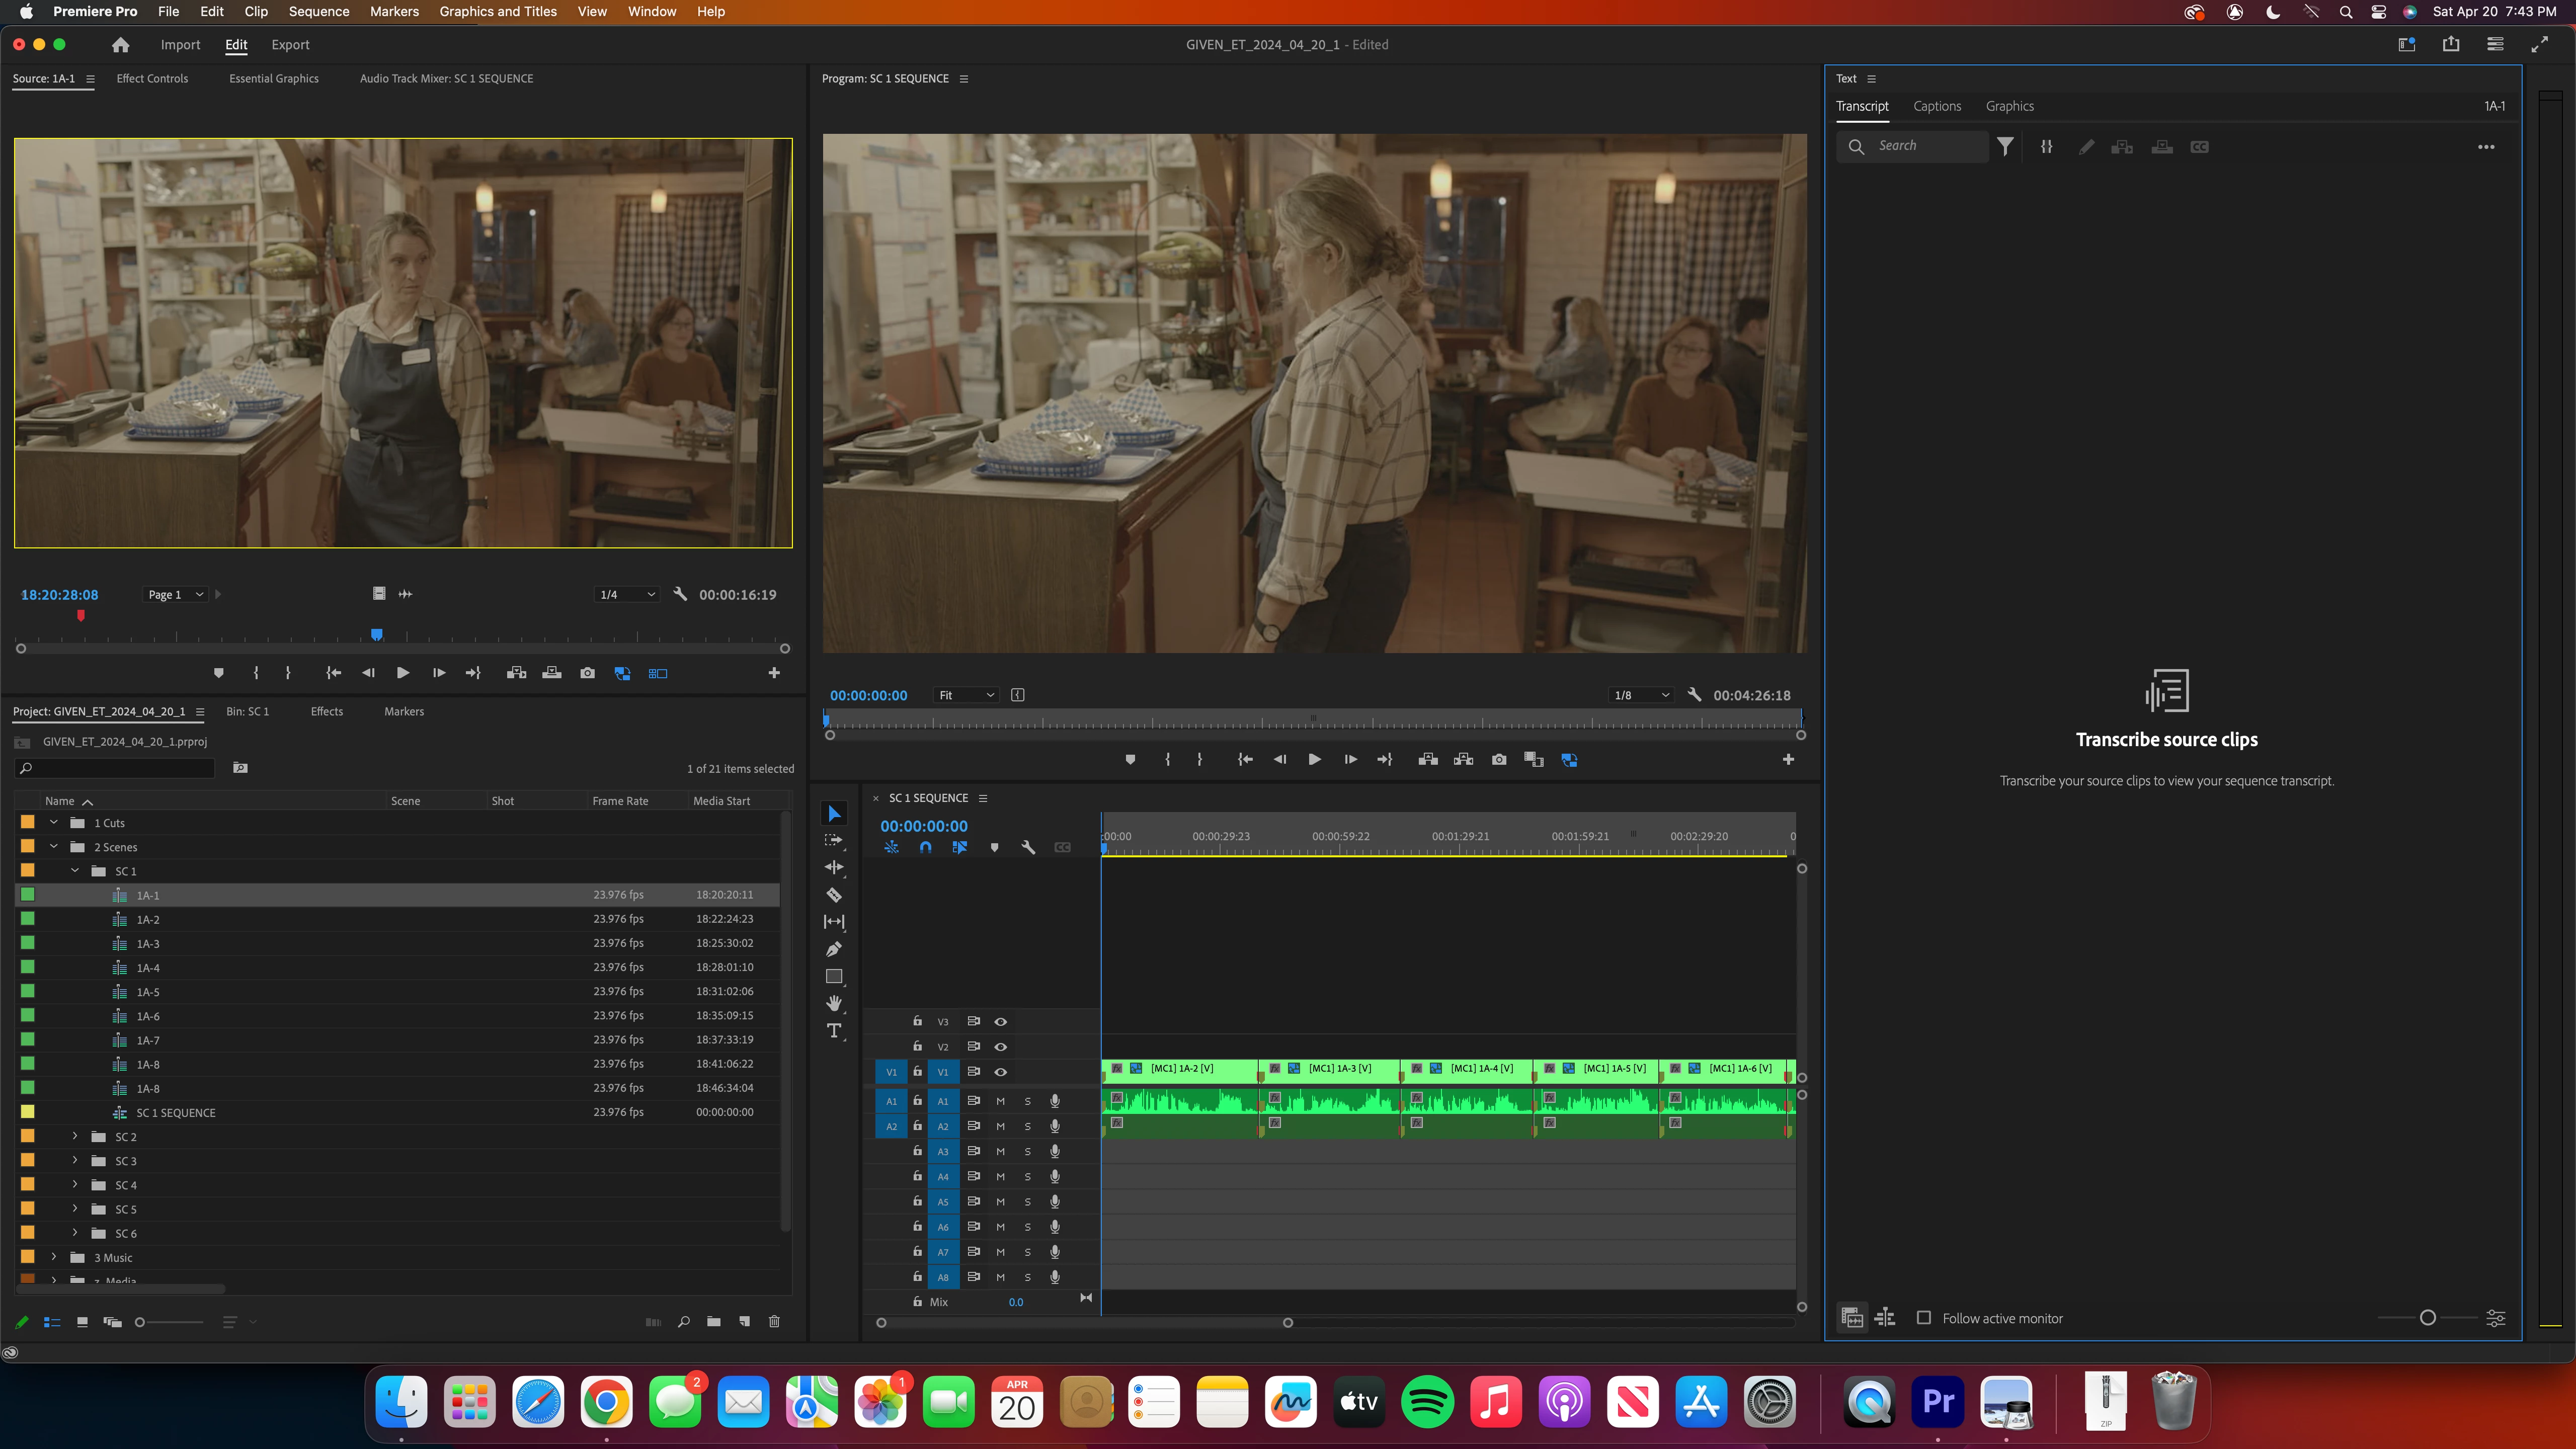Switch to the Captions tab
2576x1449 pixels.
pos(1936,106)
